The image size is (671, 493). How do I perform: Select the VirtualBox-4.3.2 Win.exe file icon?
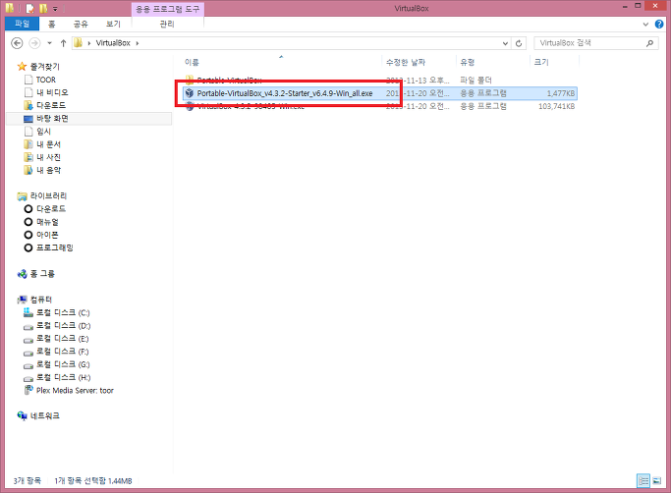[190, 107]
